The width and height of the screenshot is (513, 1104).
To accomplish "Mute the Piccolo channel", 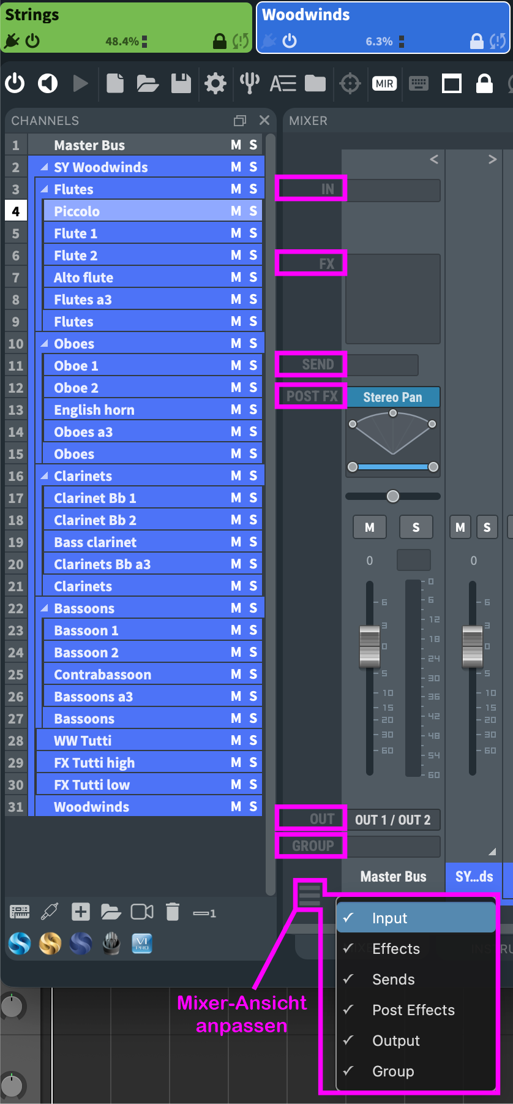I will pos(236,211).
